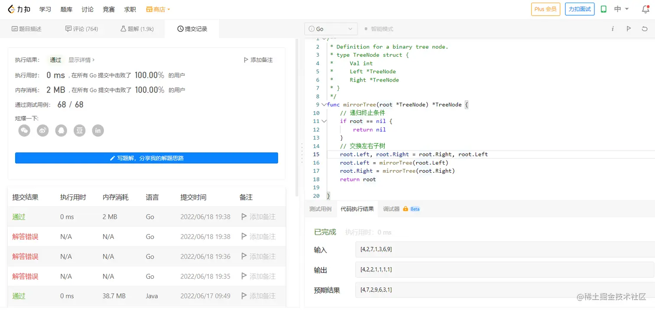Add note to the 19:36 submission

(x=258, y=257)
